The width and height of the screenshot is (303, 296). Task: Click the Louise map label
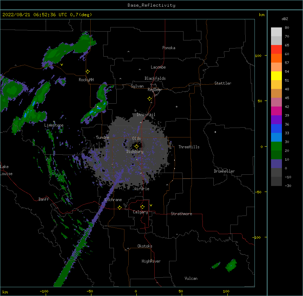click(6, 174)
